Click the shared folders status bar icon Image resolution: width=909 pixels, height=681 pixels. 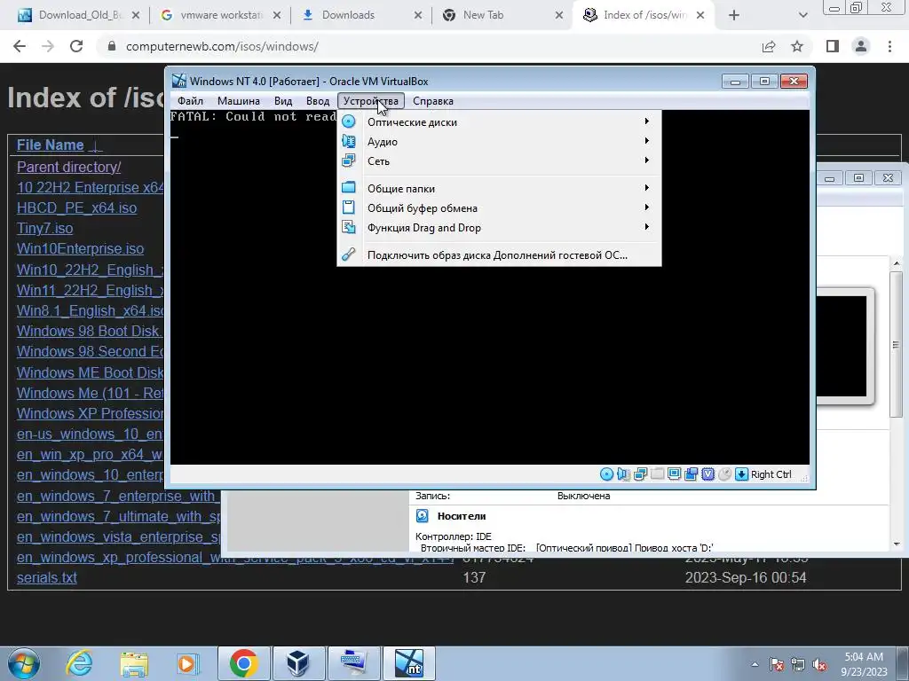[658, 474]
